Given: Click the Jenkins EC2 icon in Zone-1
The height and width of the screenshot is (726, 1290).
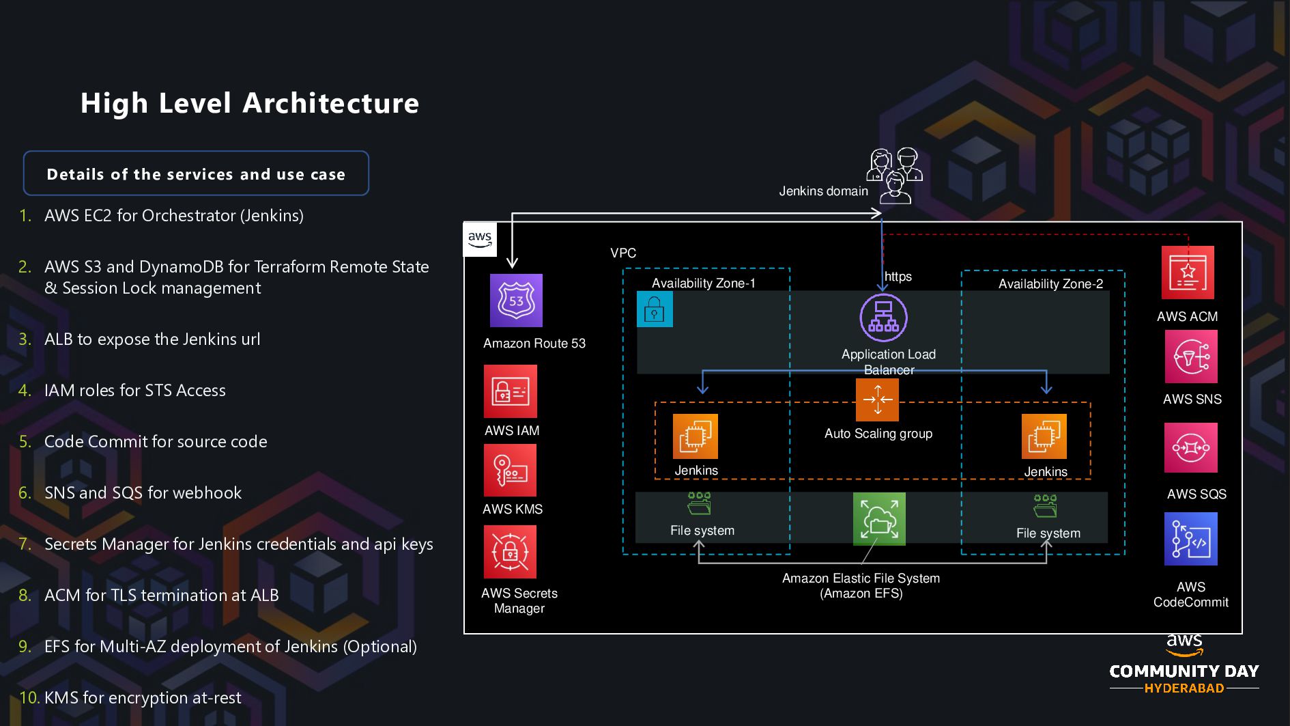Looking at the screenshot, I should (x=696, y=436).
